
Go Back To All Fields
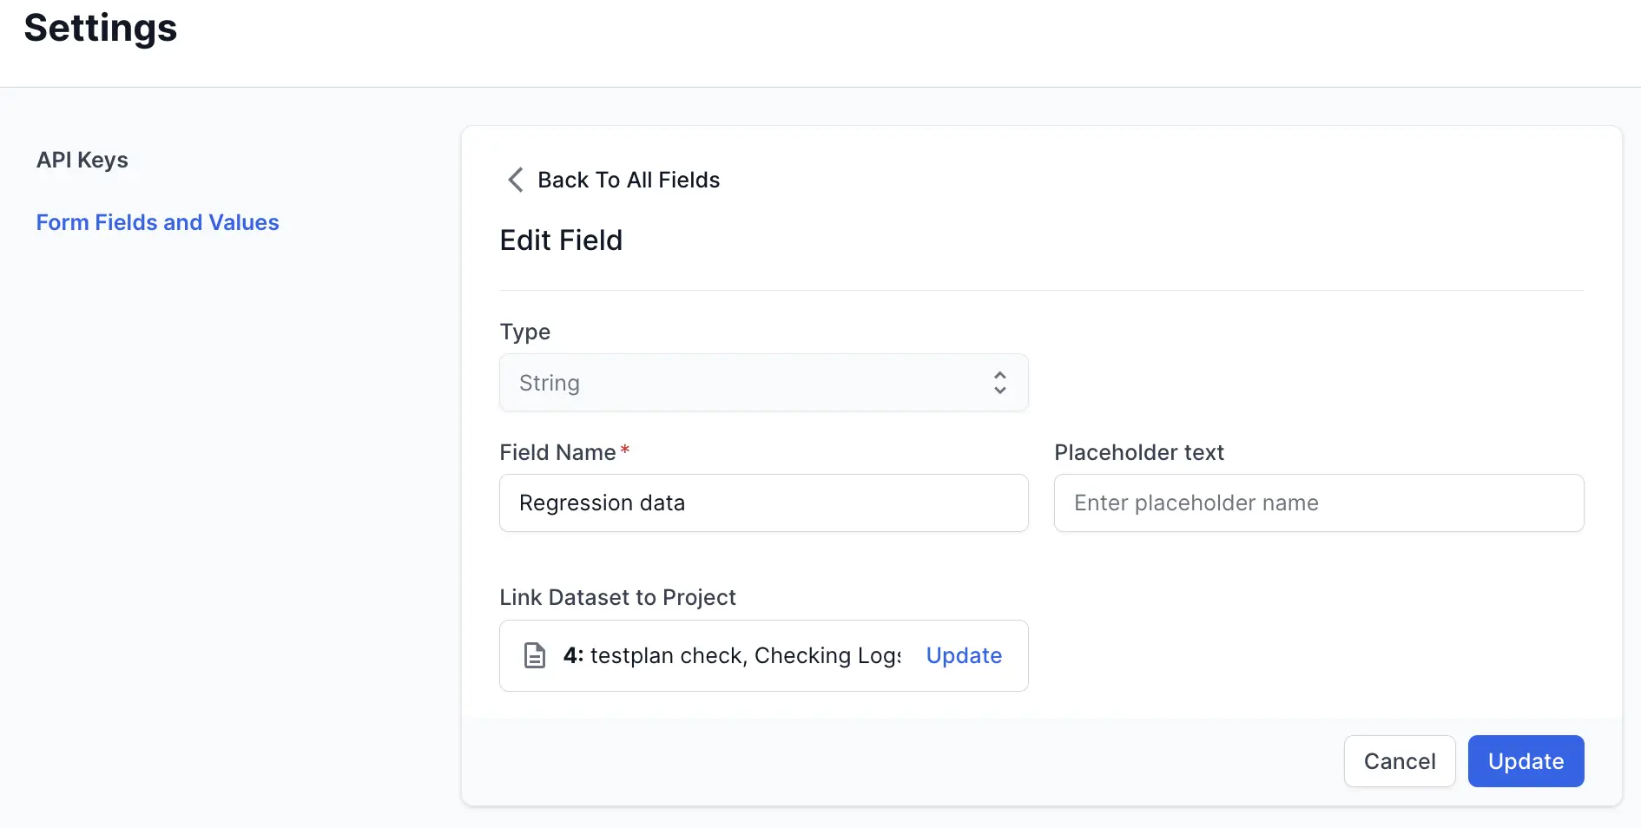(x=628, y=180)
